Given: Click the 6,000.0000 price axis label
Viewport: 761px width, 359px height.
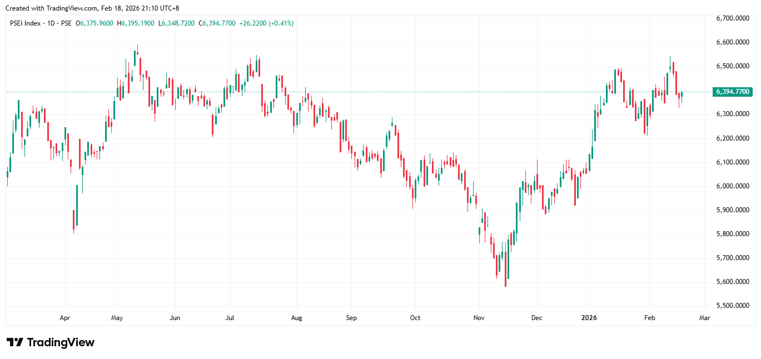Looking at the screenshot, I should (x=733, y=186).
